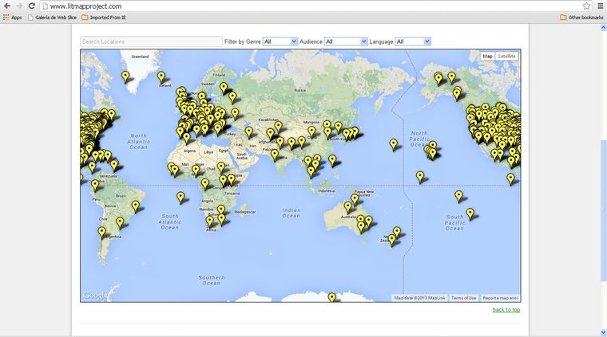This screenshot has width=607, height=337.
Task: Open the marker in the South Atlantic Ocean
Action: pos(181,198)
